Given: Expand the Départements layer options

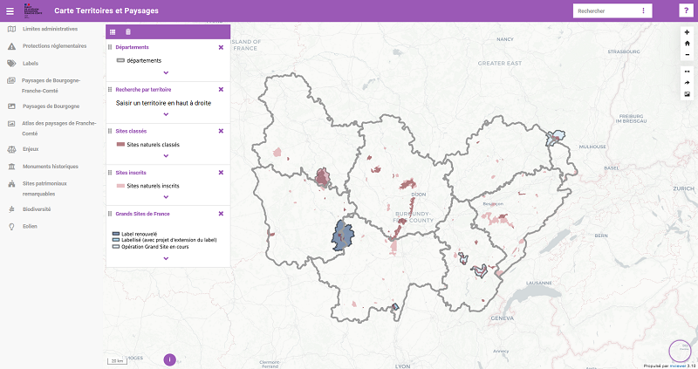Looking at the screenshot, I should [166, 72].
